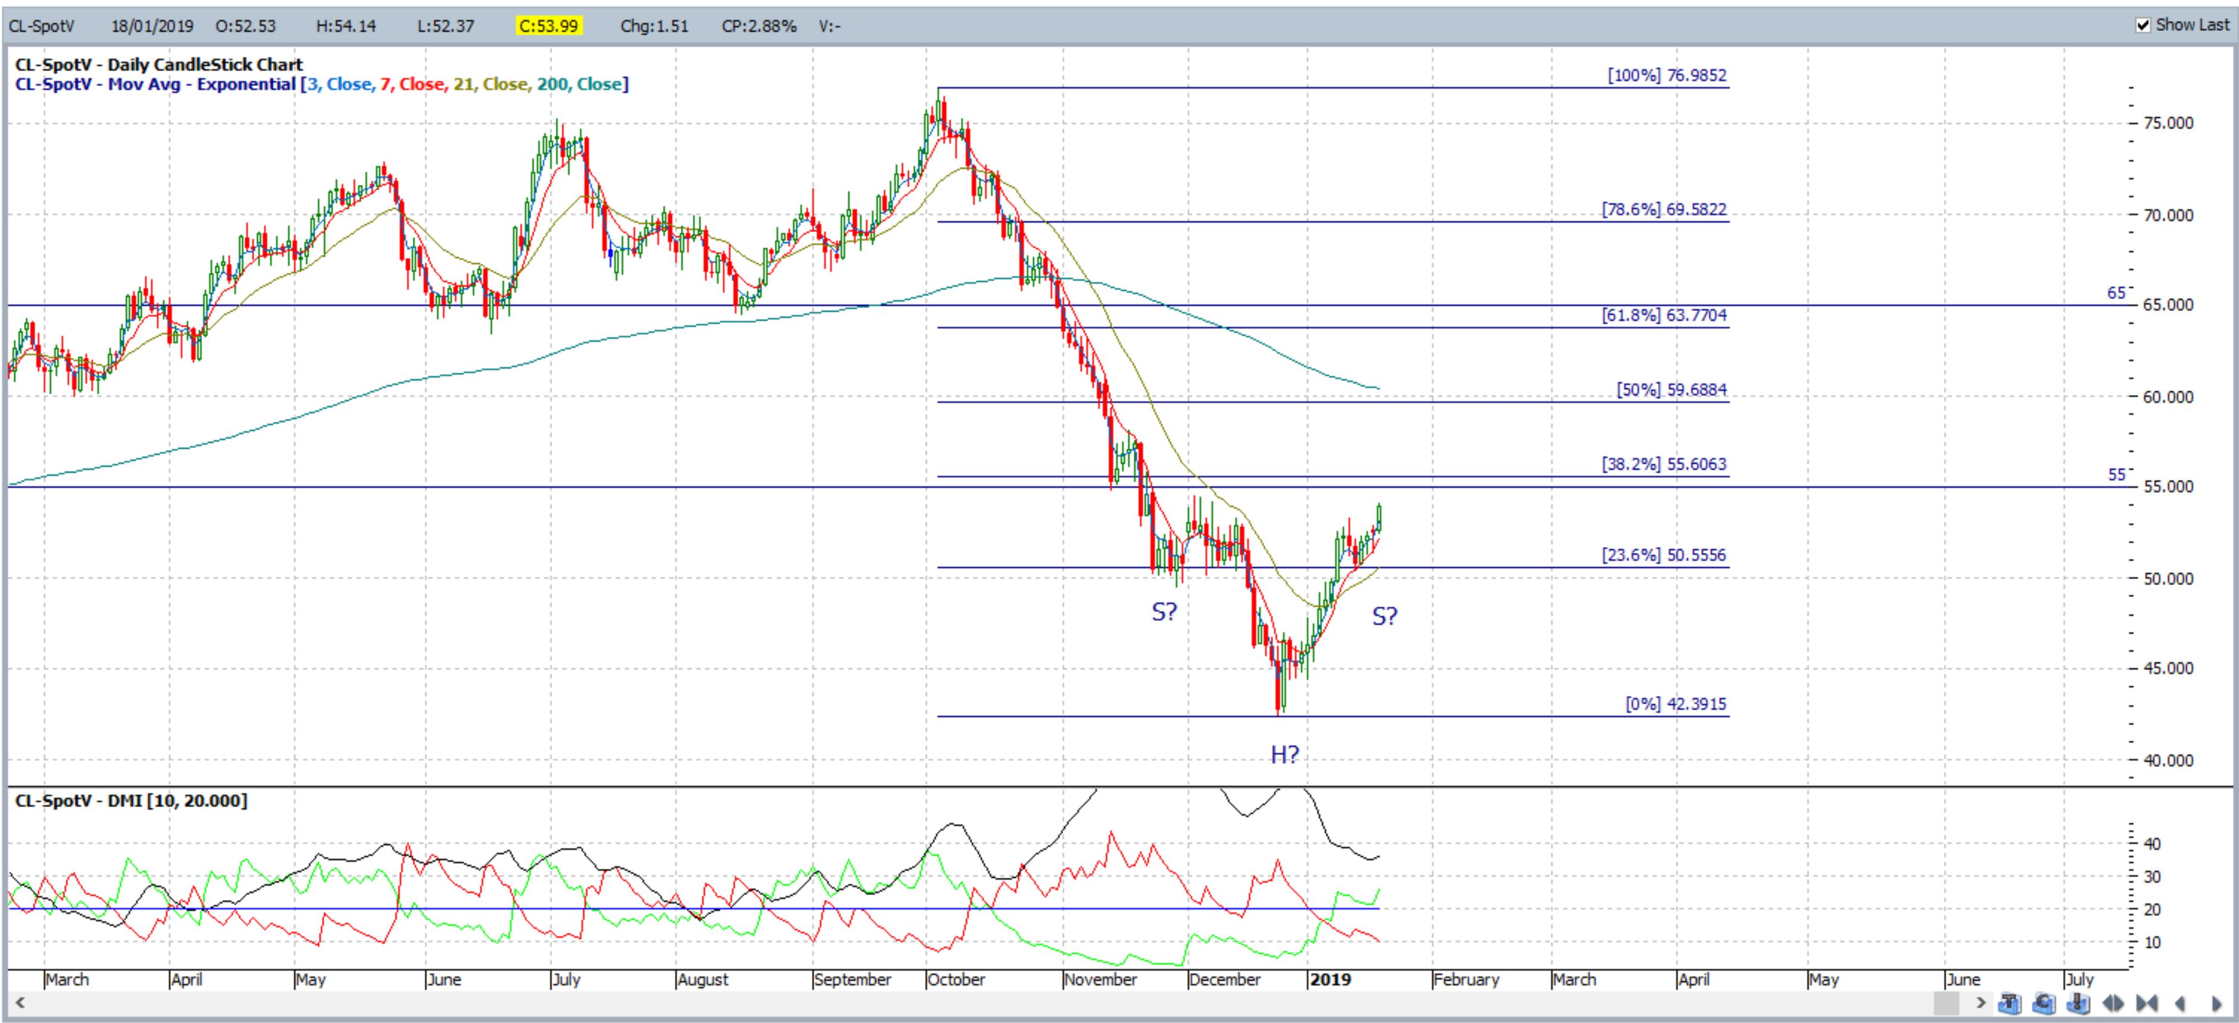The width and height of the screenshot is (2239, 1023).
Task: Click the CL-SpotV symbol in header
Action: pos(42,26)
